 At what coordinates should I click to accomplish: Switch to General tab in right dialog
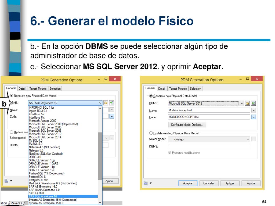[x=150, y=88]
